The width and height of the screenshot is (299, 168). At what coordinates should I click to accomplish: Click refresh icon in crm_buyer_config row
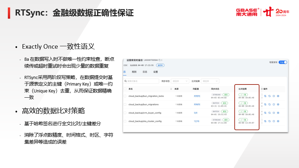click(269, 113)
